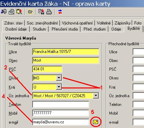Switch to the Soc. znevýhodnění tab
The height and width of the screenshot is (128, 144).
click(x=42, y=23)
